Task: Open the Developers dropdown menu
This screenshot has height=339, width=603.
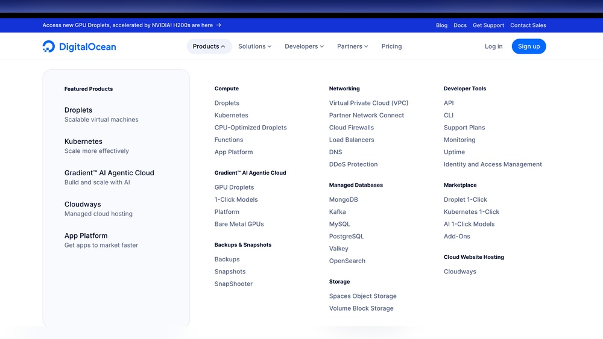Action: pos(304,46)
